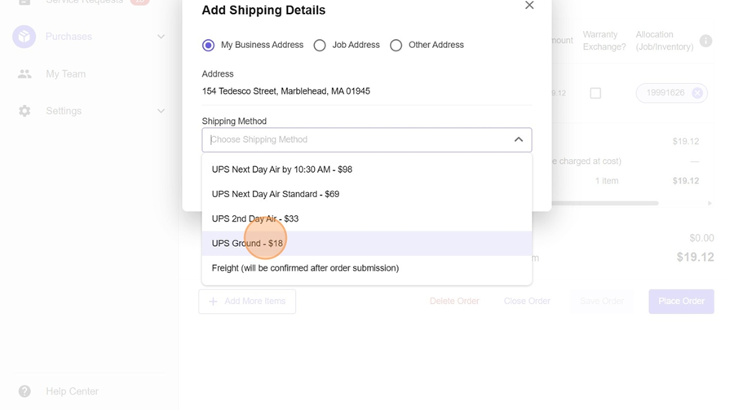Tick the Warranty Exchange checkbox
The image size is (734, 410).
coord(595,93)
